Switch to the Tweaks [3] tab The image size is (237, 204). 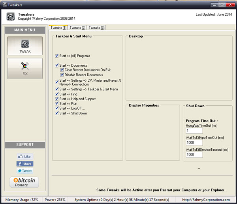tap(96, 28)
